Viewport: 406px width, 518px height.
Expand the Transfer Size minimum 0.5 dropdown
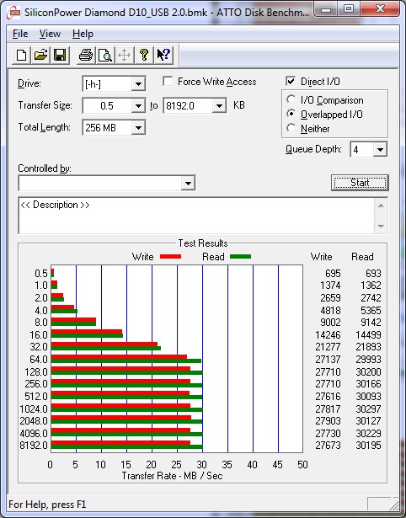138,106
